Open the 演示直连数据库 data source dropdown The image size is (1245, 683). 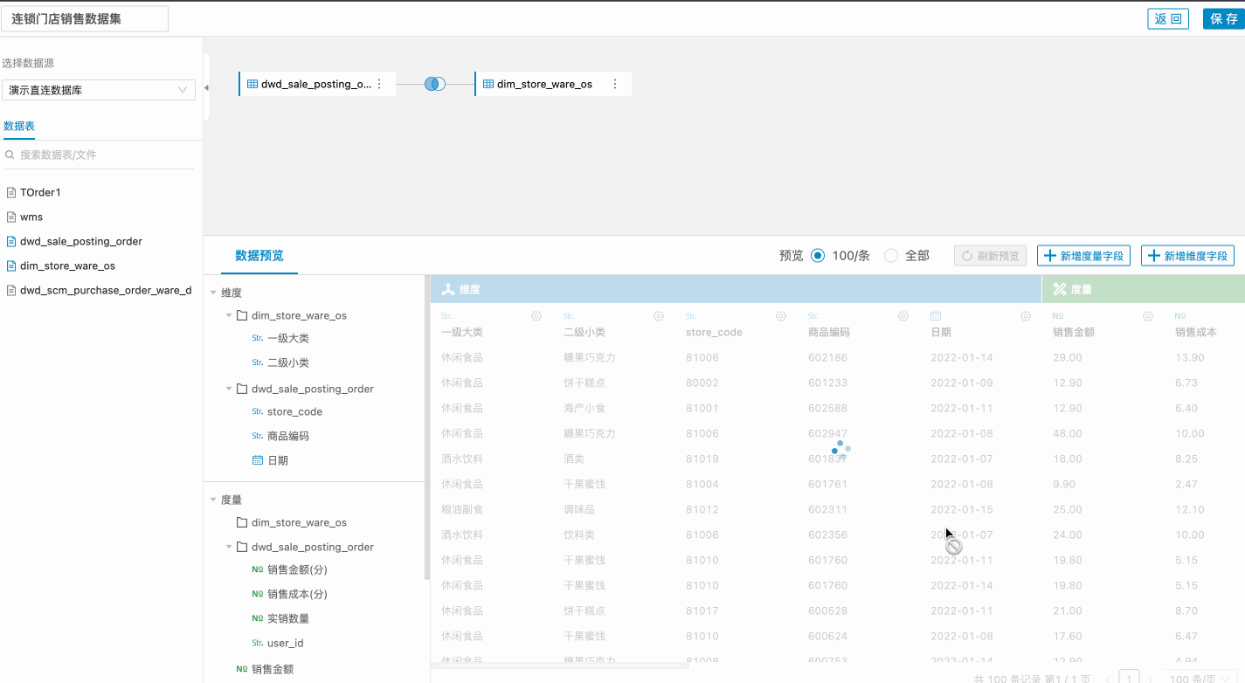click(98, 90)
